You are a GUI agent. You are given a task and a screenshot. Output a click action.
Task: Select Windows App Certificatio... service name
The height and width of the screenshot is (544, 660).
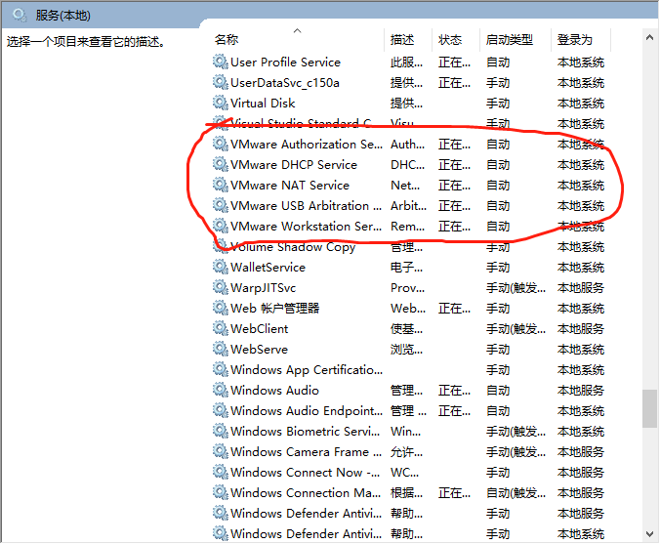pyautogui.click(x=307, y=370)
